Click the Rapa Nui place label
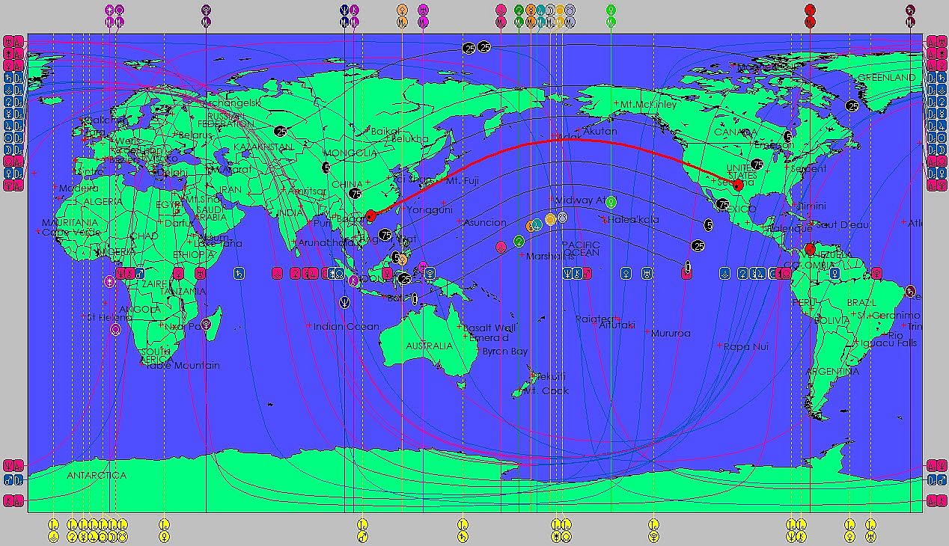The width and height of the screenshot is (949, 546). coord(746,346)
